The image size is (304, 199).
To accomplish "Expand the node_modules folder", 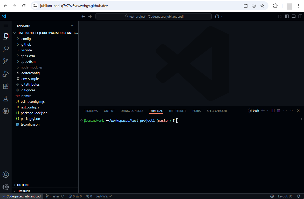I will tap(45, 67).
